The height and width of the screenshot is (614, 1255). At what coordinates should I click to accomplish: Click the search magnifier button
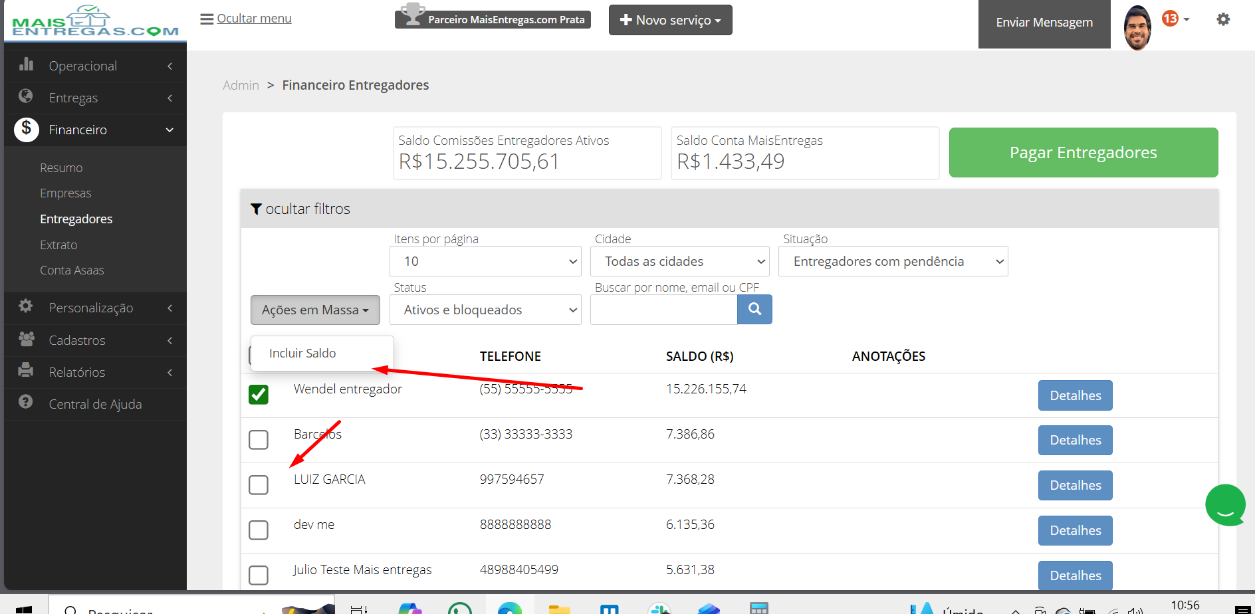[754, 309]
